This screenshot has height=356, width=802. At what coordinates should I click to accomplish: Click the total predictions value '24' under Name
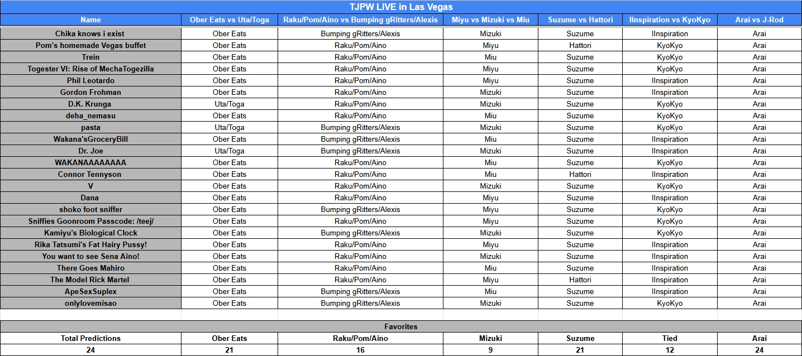click(x=90, y=350)
